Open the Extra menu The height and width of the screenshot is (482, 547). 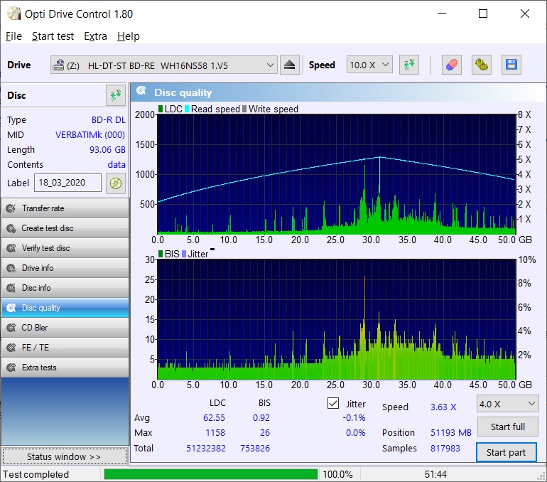click(x=95, y=36)
